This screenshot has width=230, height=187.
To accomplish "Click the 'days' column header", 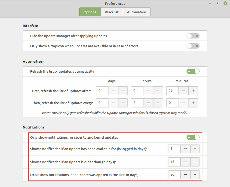I will [112, 81].
